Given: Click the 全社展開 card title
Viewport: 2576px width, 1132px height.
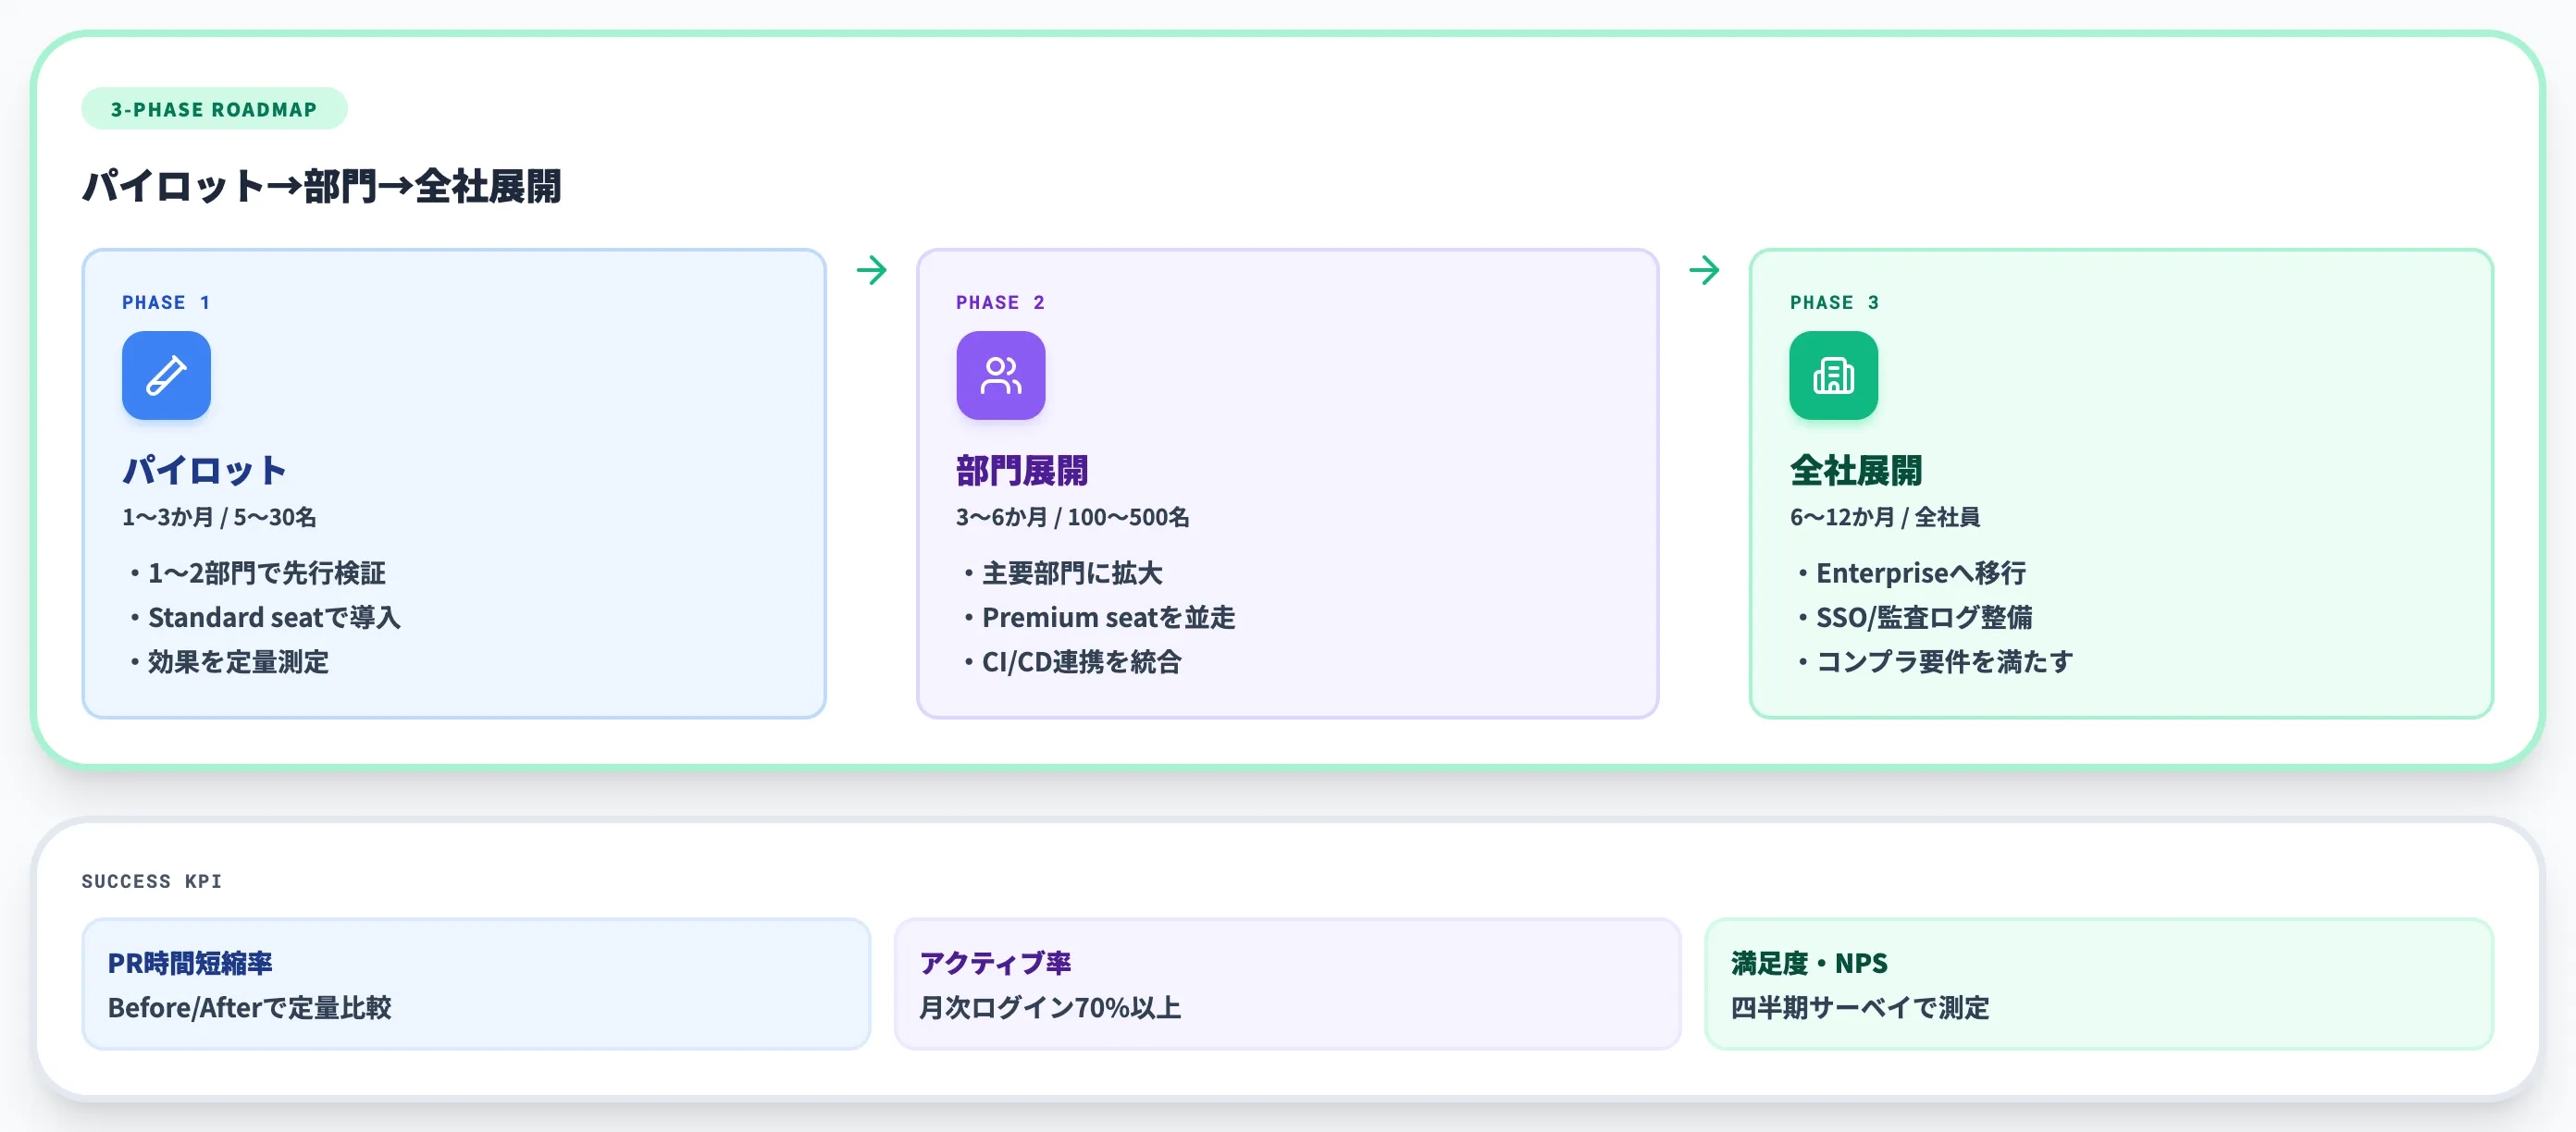Looking at the screenshot, I should (1856, 470).
